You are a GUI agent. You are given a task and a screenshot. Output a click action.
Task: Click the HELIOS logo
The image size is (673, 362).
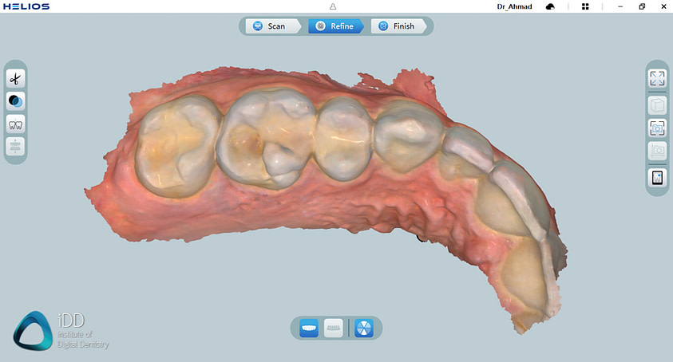26,6
